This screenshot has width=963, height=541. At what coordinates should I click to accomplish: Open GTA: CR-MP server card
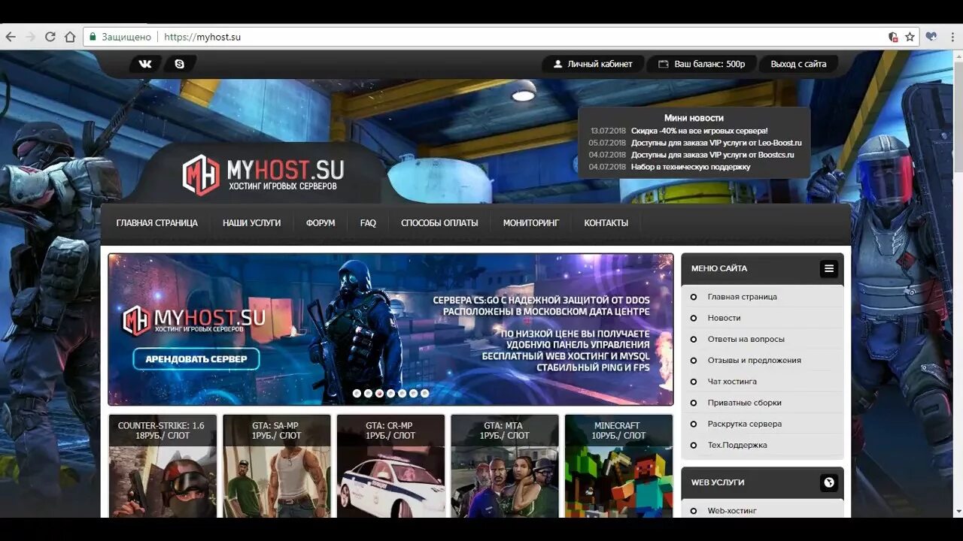pos(390,466)
